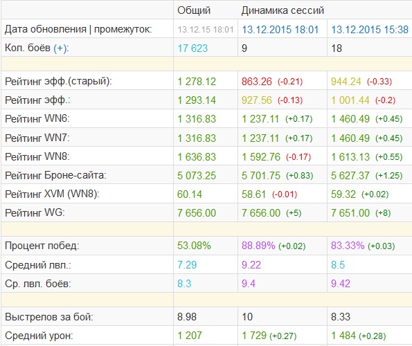Select the Общий column header
The width and height of the screenshot is (412, 346).
(x=194, y=10)
